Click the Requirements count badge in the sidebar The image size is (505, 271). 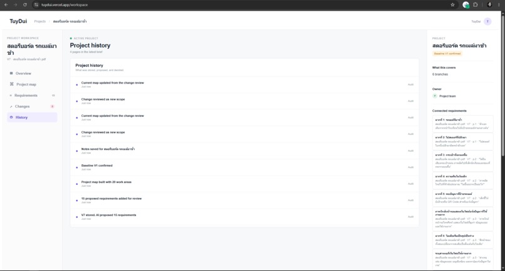tap(53, 96)
